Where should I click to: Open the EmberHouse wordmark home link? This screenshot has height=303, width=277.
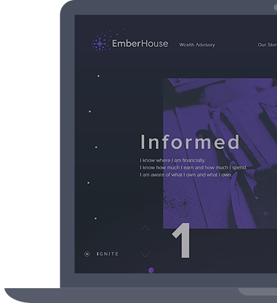tap(140, 44)
